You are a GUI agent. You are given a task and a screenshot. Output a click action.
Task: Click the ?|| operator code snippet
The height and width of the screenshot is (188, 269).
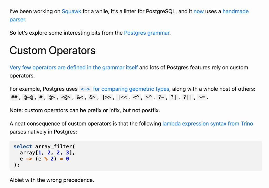point(188,97)
